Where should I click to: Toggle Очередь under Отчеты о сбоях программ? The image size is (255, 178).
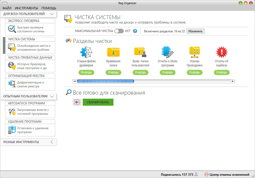coord(167,72)
